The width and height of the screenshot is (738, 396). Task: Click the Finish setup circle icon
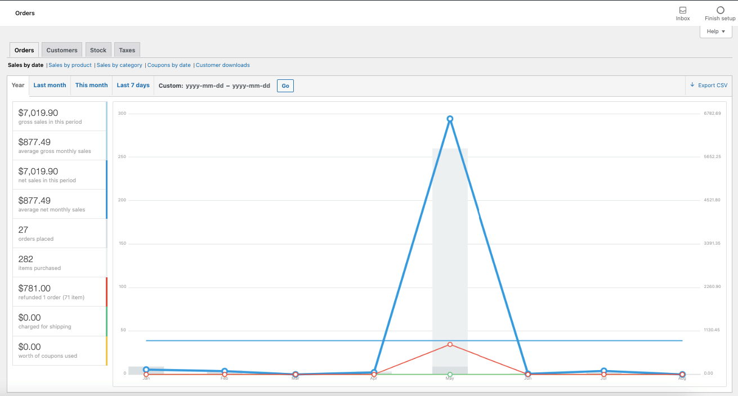(720, 11)
